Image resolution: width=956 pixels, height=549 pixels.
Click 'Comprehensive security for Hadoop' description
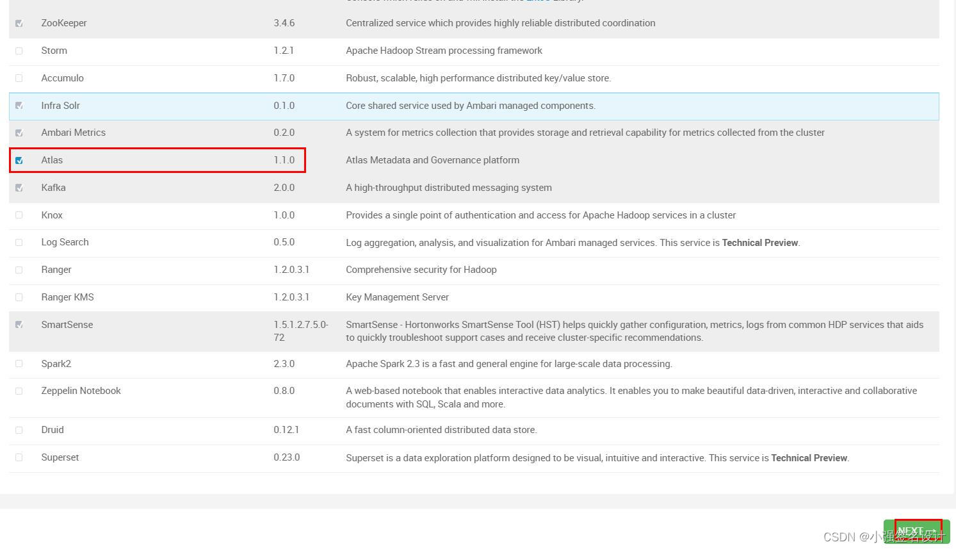421,270
